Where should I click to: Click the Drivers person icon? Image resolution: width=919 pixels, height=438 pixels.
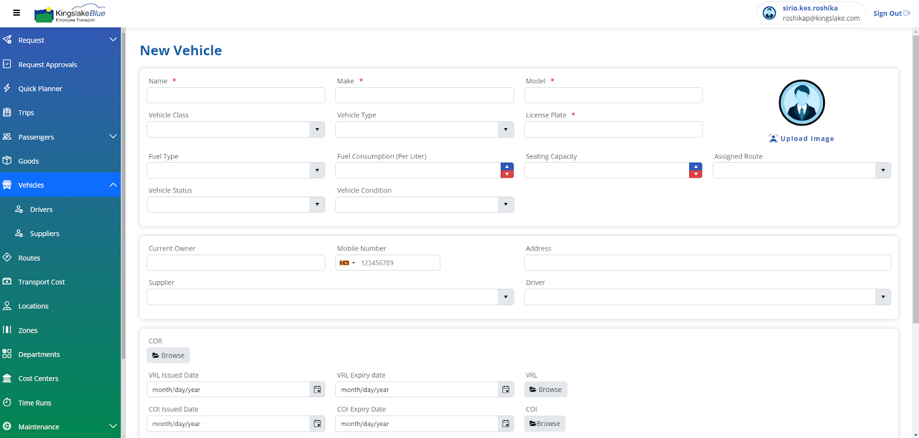point(19,209)
